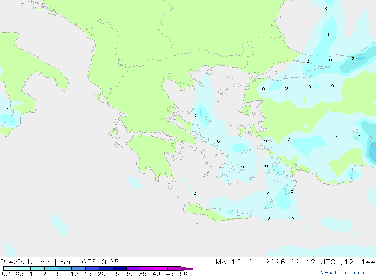Click the weatheronline.co.uk copyright link
This screenshot has width=376, height=276.
tap(344, 273)
